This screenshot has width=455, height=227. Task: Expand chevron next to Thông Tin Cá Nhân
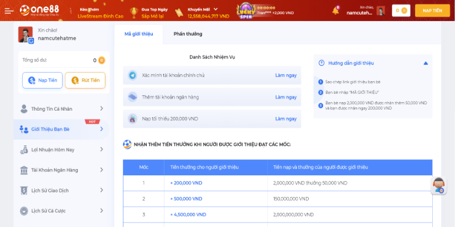coord(102,108)
